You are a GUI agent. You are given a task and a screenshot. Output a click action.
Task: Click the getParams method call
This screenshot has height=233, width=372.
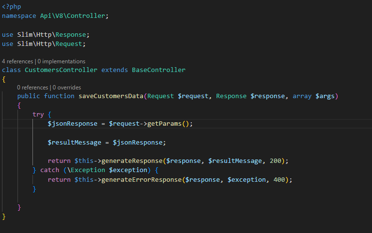click(x=164, y=124)
